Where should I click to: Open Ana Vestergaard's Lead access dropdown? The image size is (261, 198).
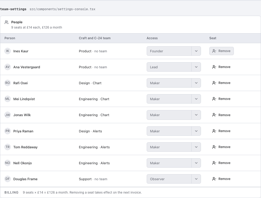[174, 67]
